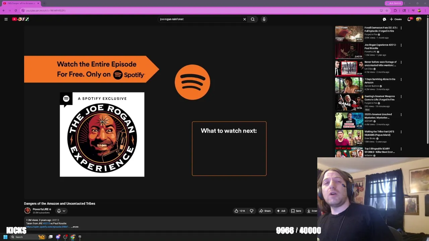Click the 'Watch the Entire Episode' banner
Viewport: 429px width, 241px height.
tap(91, 69)
